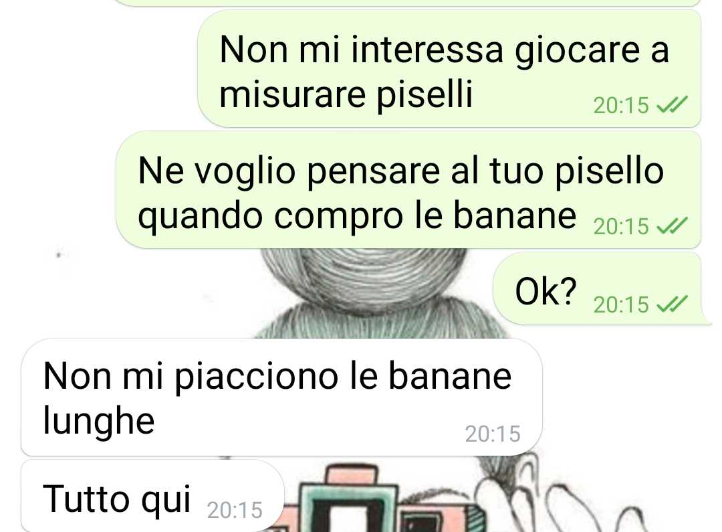Viewport: 722px width, 532px height.
Task: Select the received "Tutto qui" message bubble
Action: pos(152,496)
